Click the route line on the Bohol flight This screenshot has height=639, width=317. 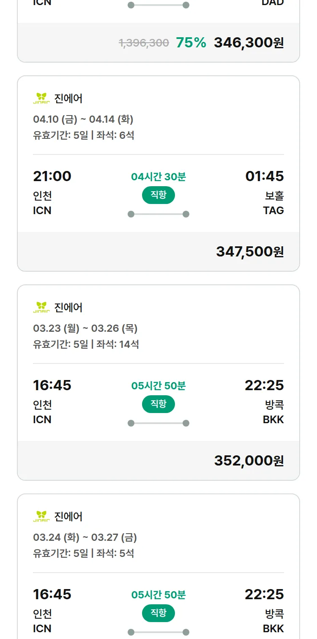158,214
